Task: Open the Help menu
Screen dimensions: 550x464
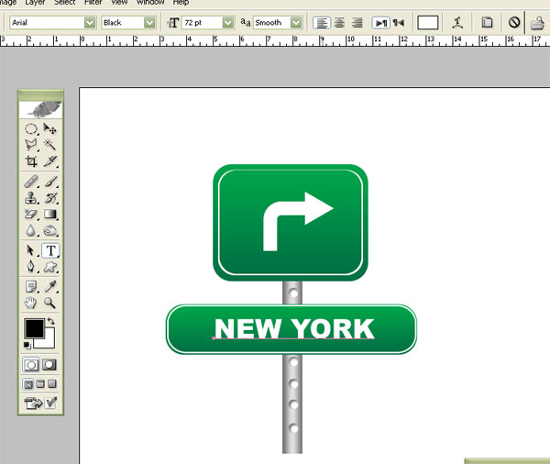Action: pyautogui.click(x=181, y=2)
